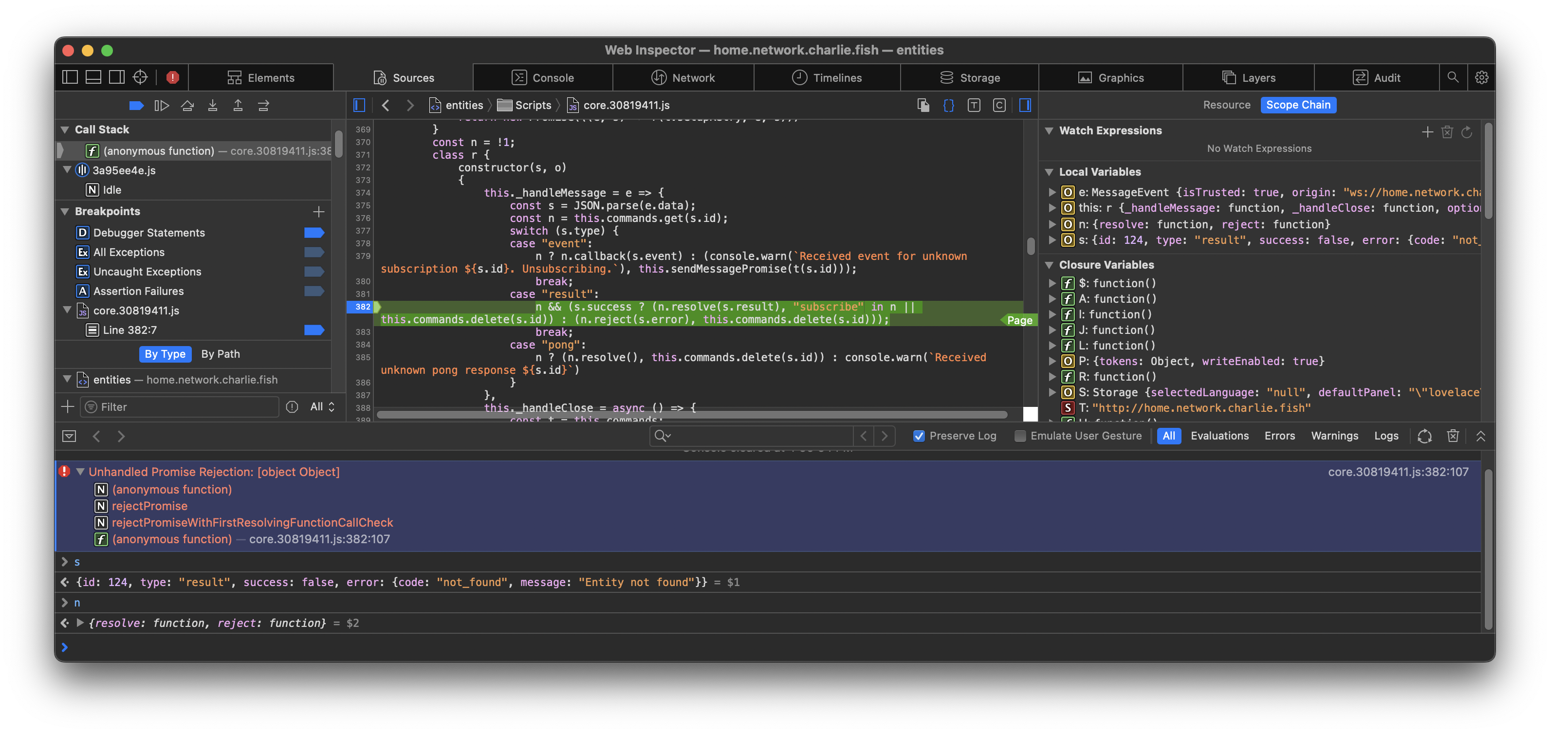Collapse the Closure Variables section
Image resolution: width=1550 pixels, height=734 pixels.
(x=1049, y=265)
